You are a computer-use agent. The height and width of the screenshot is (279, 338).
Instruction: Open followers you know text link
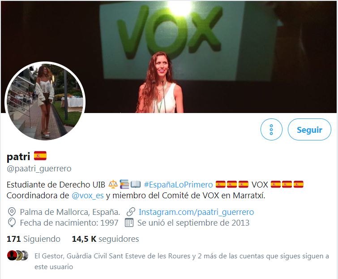point(182,262)
